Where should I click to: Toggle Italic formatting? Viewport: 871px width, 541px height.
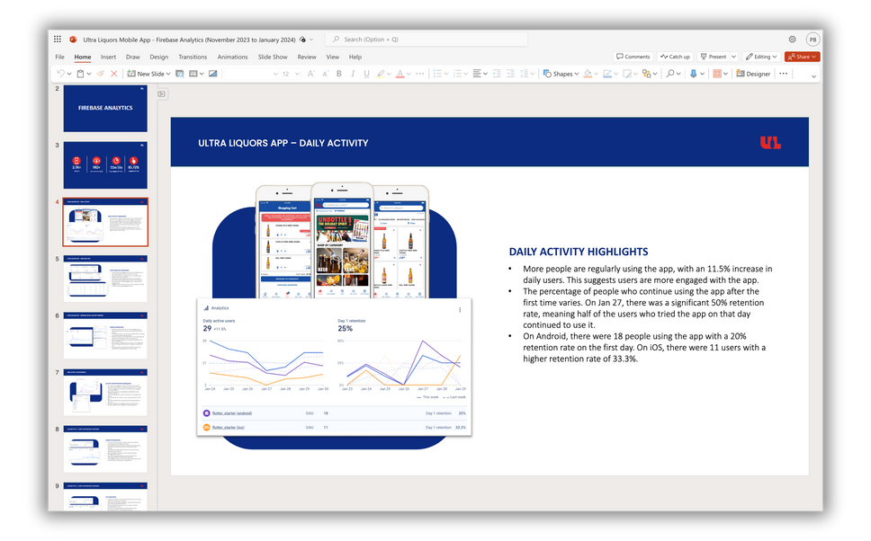click(x=353, y=74)
